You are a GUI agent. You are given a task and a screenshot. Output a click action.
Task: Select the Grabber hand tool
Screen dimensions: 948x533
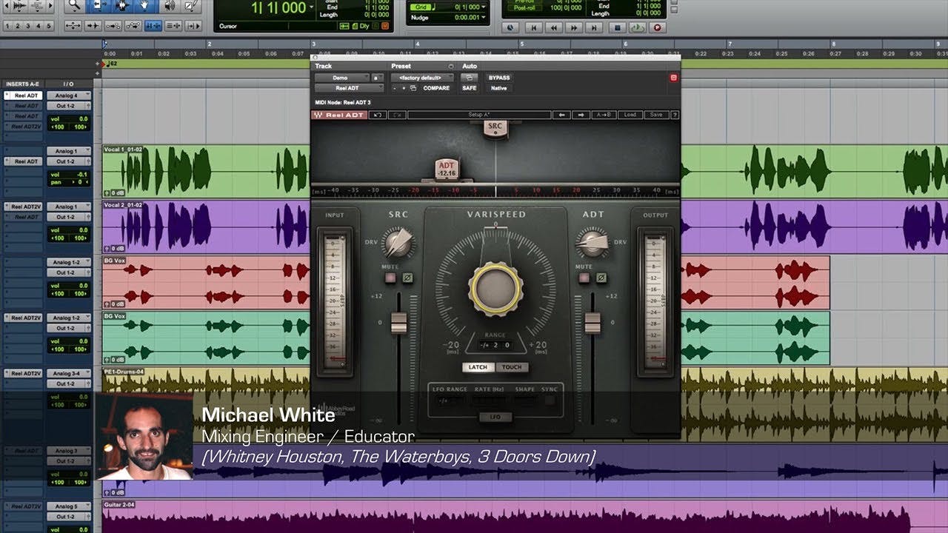pos(144,6)
